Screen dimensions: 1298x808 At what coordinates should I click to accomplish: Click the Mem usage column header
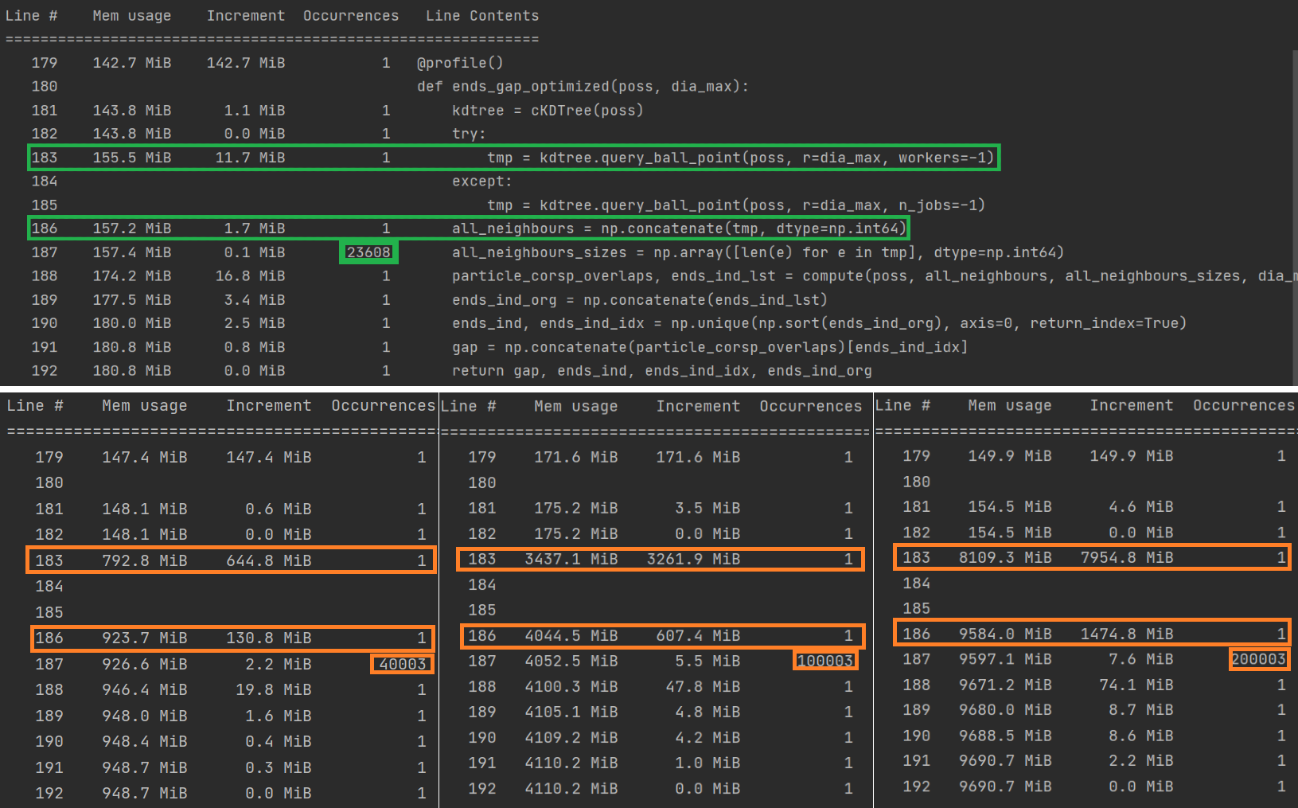point(131,15)
